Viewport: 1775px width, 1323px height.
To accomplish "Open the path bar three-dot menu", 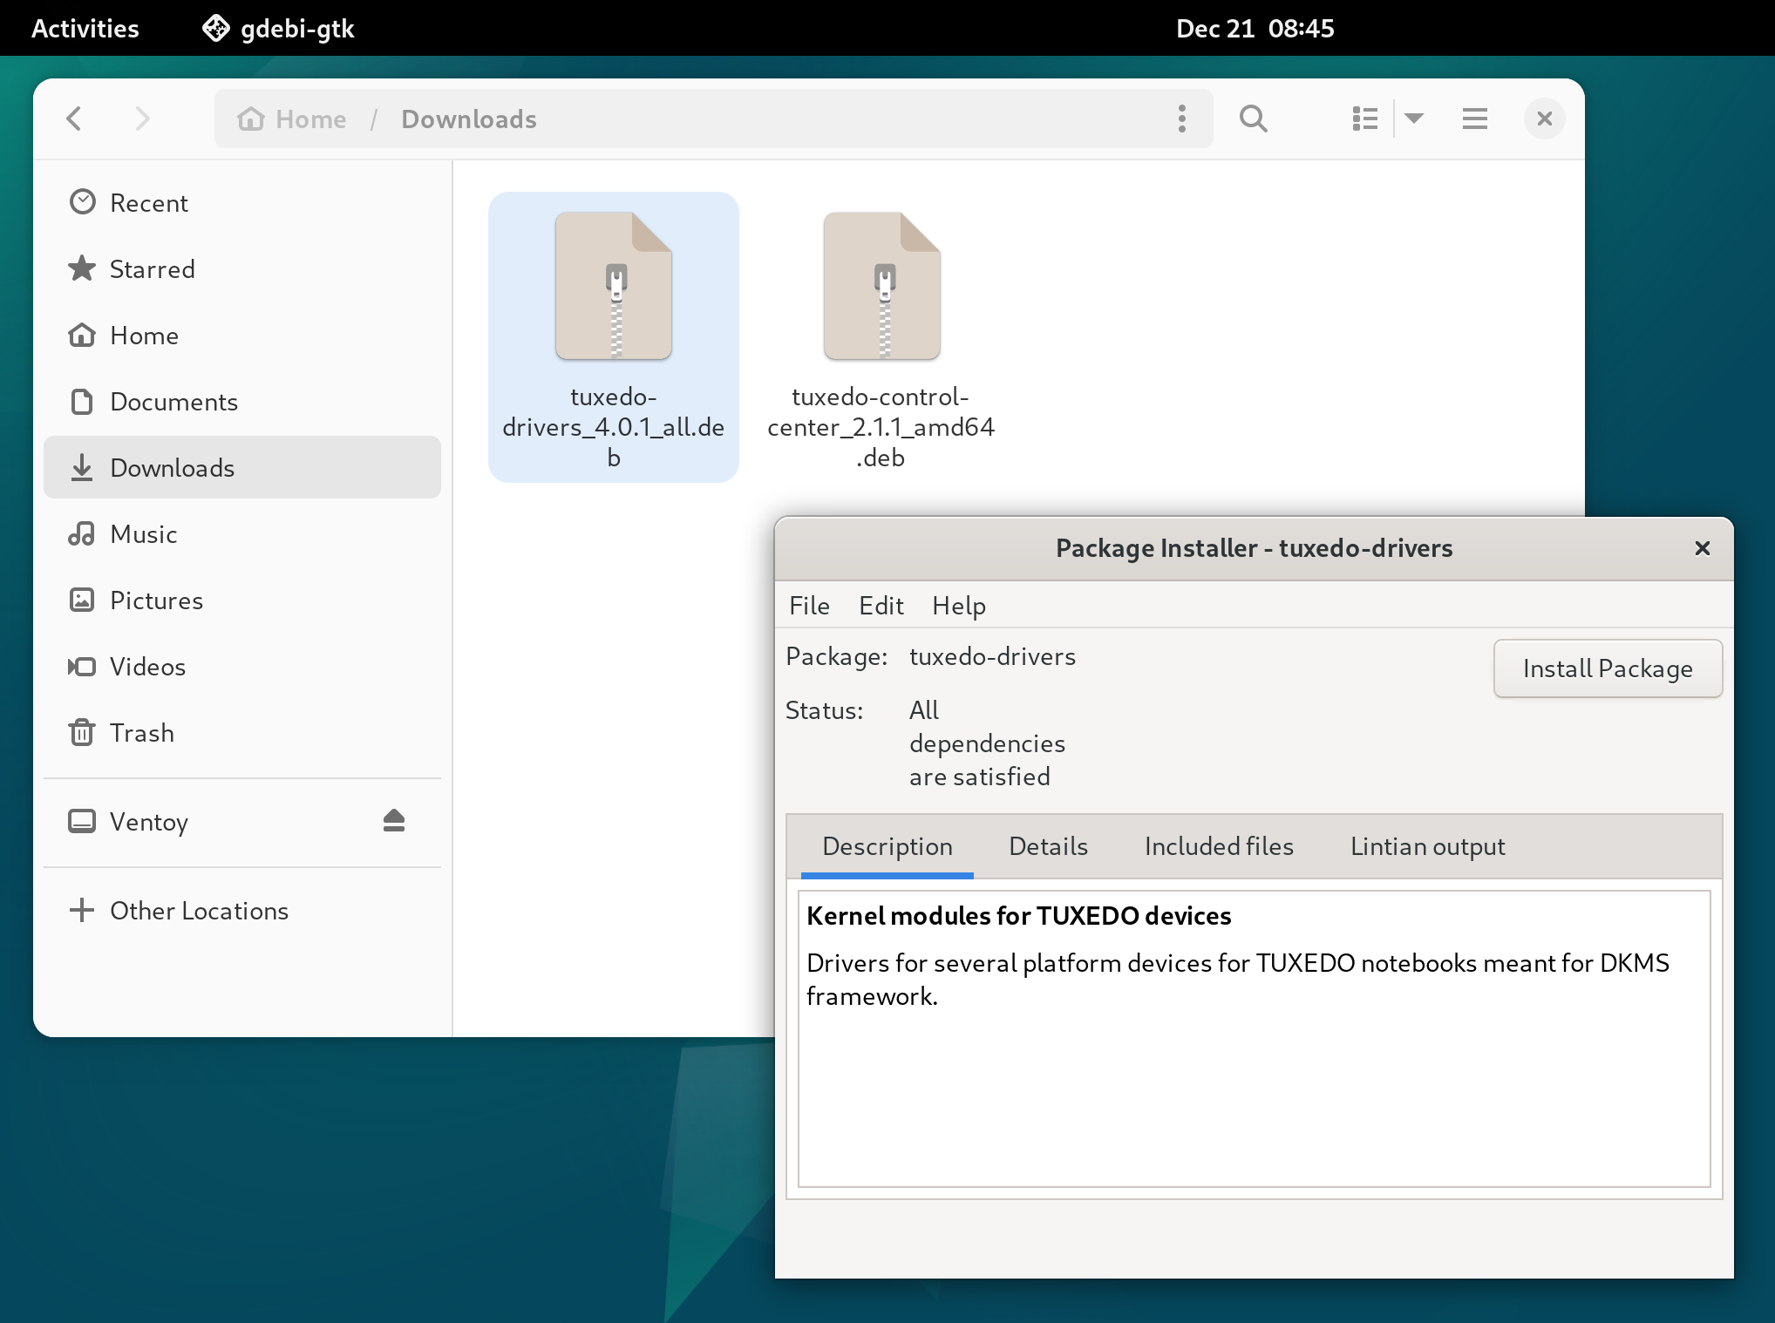I will [x=1182, y=119].
